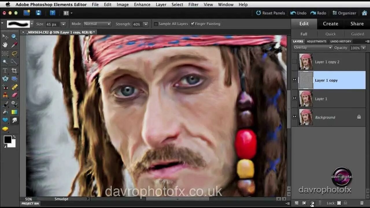Select the Type tool

tap(5, 70)
